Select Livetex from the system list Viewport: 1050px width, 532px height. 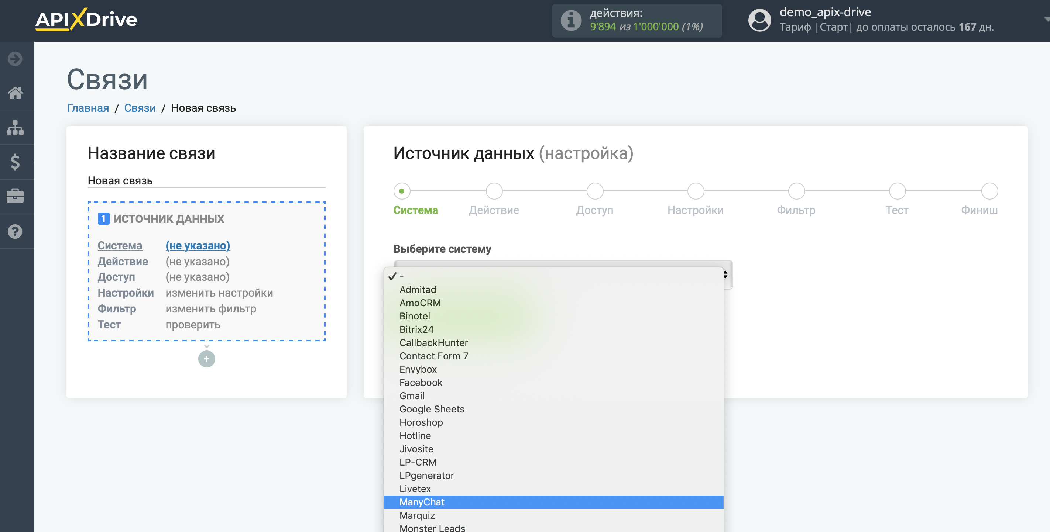(553, 489)
